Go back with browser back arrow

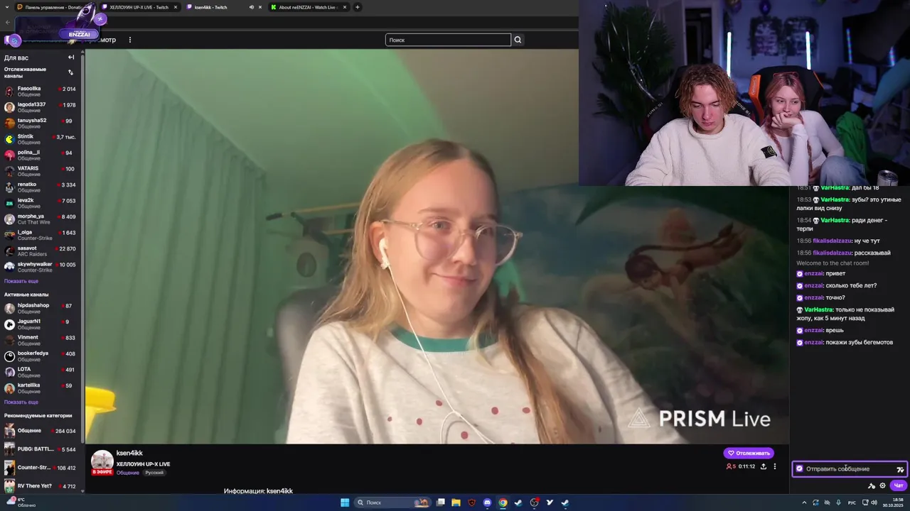[x=8, y=22]
